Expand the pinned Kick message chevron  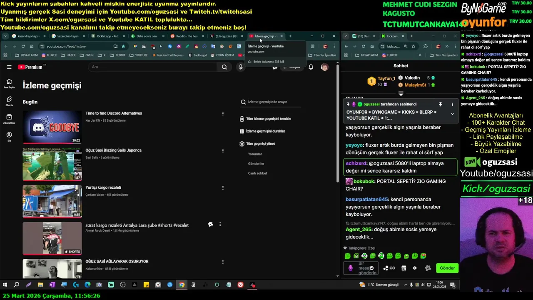coord(452,114)
